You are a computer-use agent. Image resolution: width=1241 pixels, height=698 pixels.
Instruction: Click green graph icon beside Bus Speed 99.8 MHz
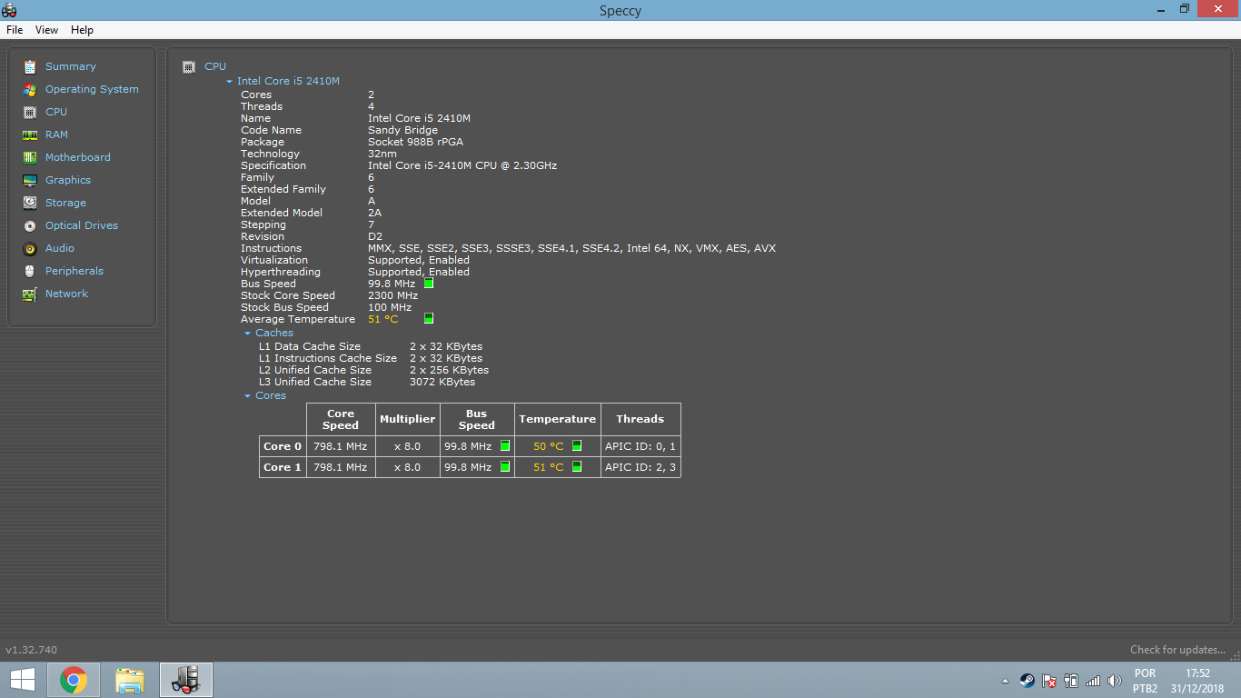[429, 284]
